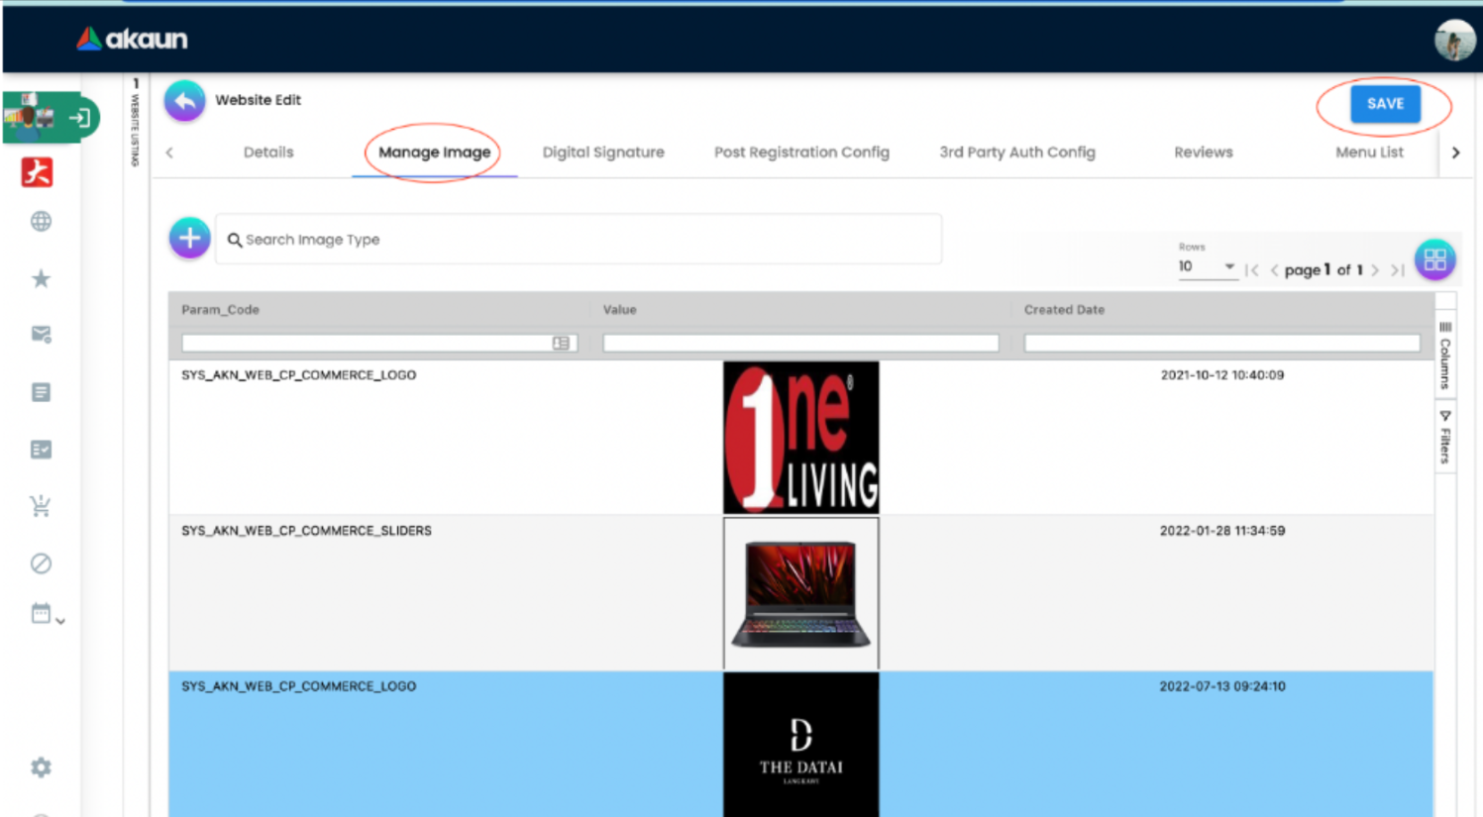Select the Manage Image tab
Screen dimensions: 1483x817
[434, 153]
